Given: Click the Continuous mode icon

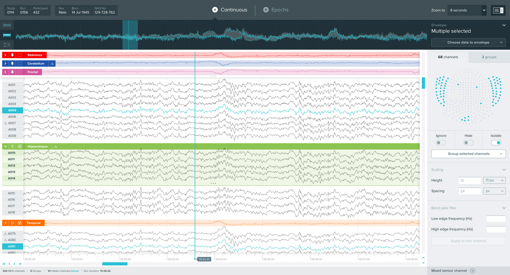Looking at the screenshot, I should click(215, 10).
